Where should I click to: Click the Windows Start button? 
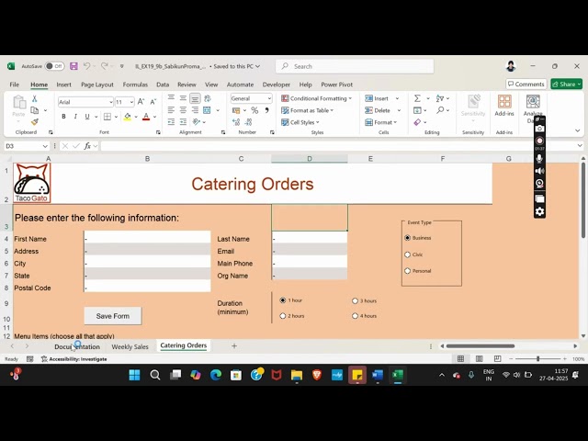(135, 375)
